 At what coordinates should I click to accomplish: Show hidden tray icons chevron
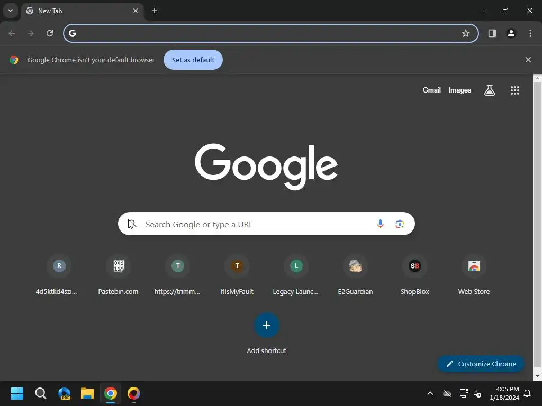pos(430,393)
